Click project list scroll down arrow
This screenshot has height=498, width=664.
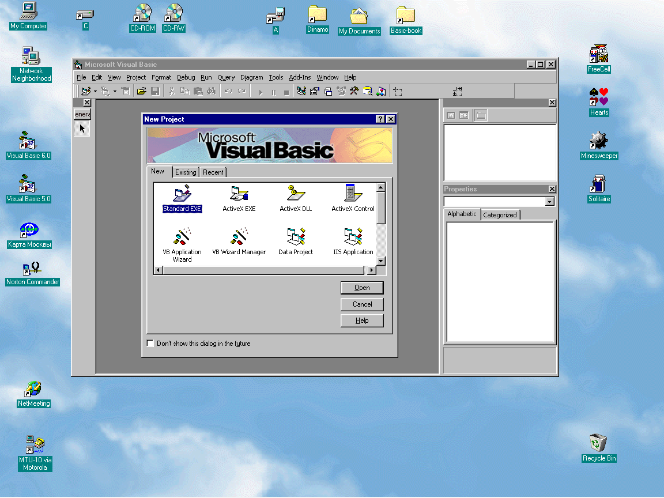coord(380,261)
